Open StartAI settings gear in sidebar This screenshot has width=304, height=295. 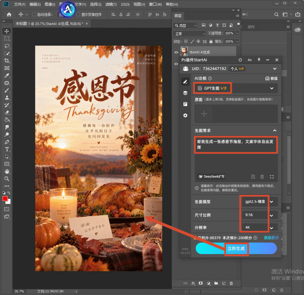(x=185, y=115)
